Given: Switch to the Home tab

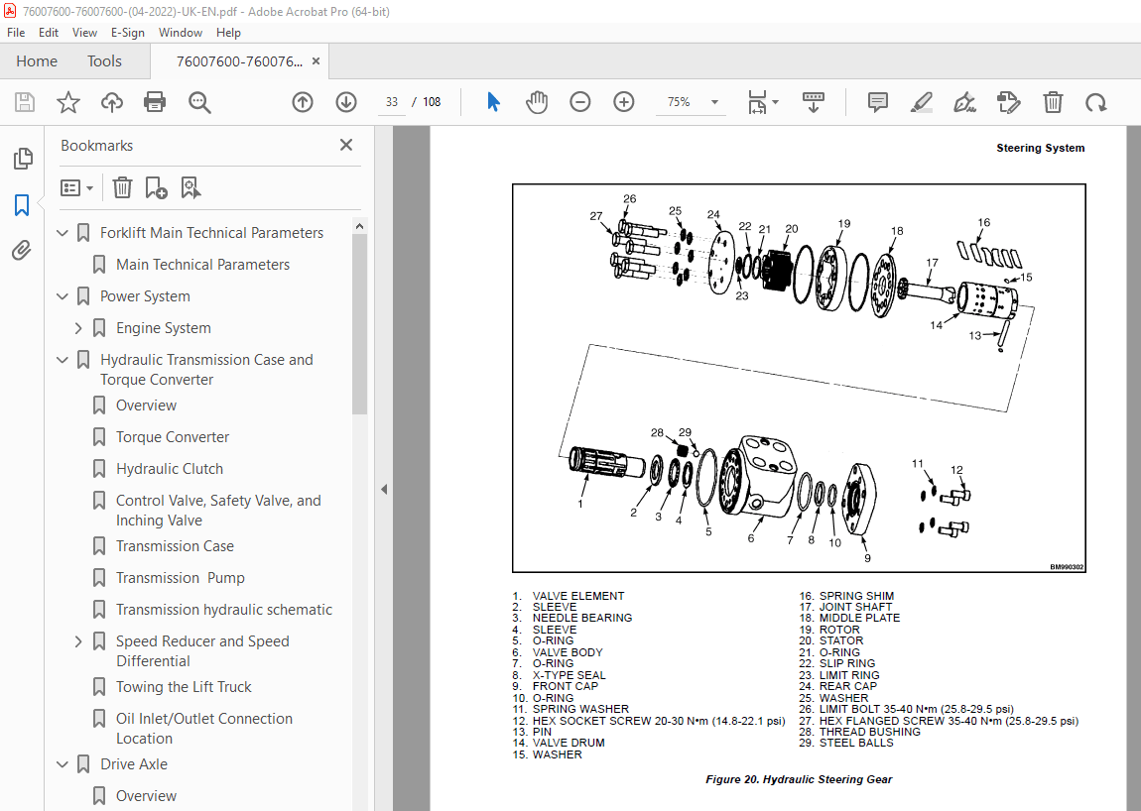Looking at the screenshot, I should [x=37, y=60].
